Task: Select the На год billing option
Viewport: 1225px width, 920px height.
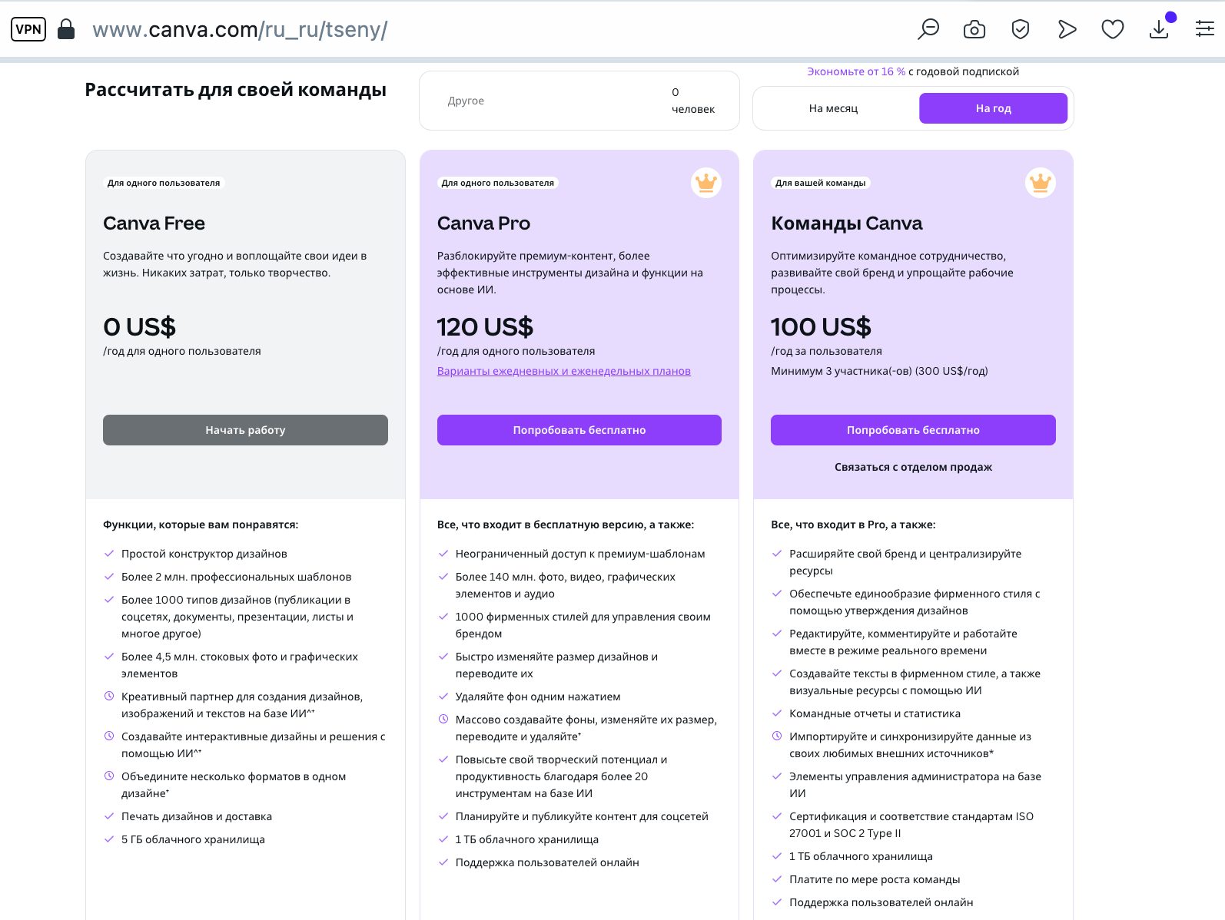Action: click(993, 108)
